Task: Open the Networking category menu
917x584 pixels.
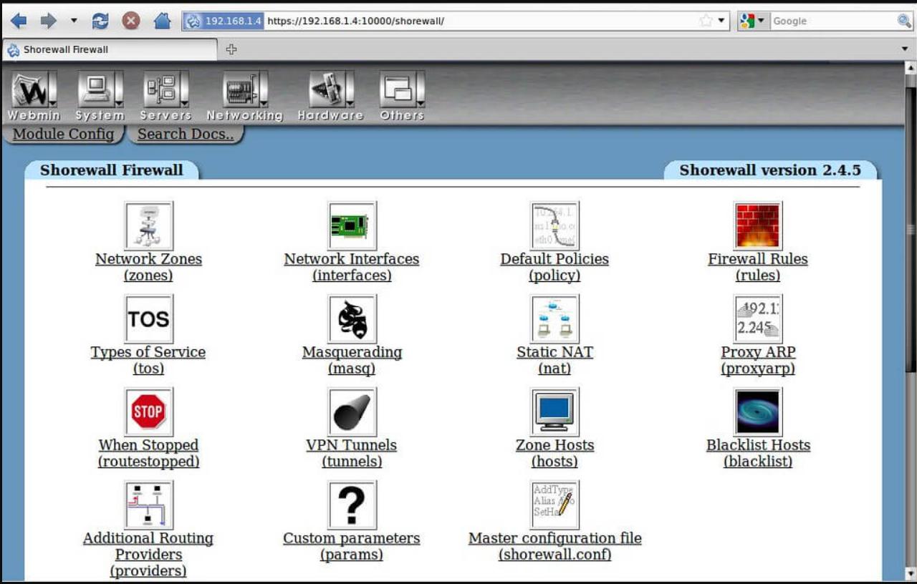Action: [244, 97]
